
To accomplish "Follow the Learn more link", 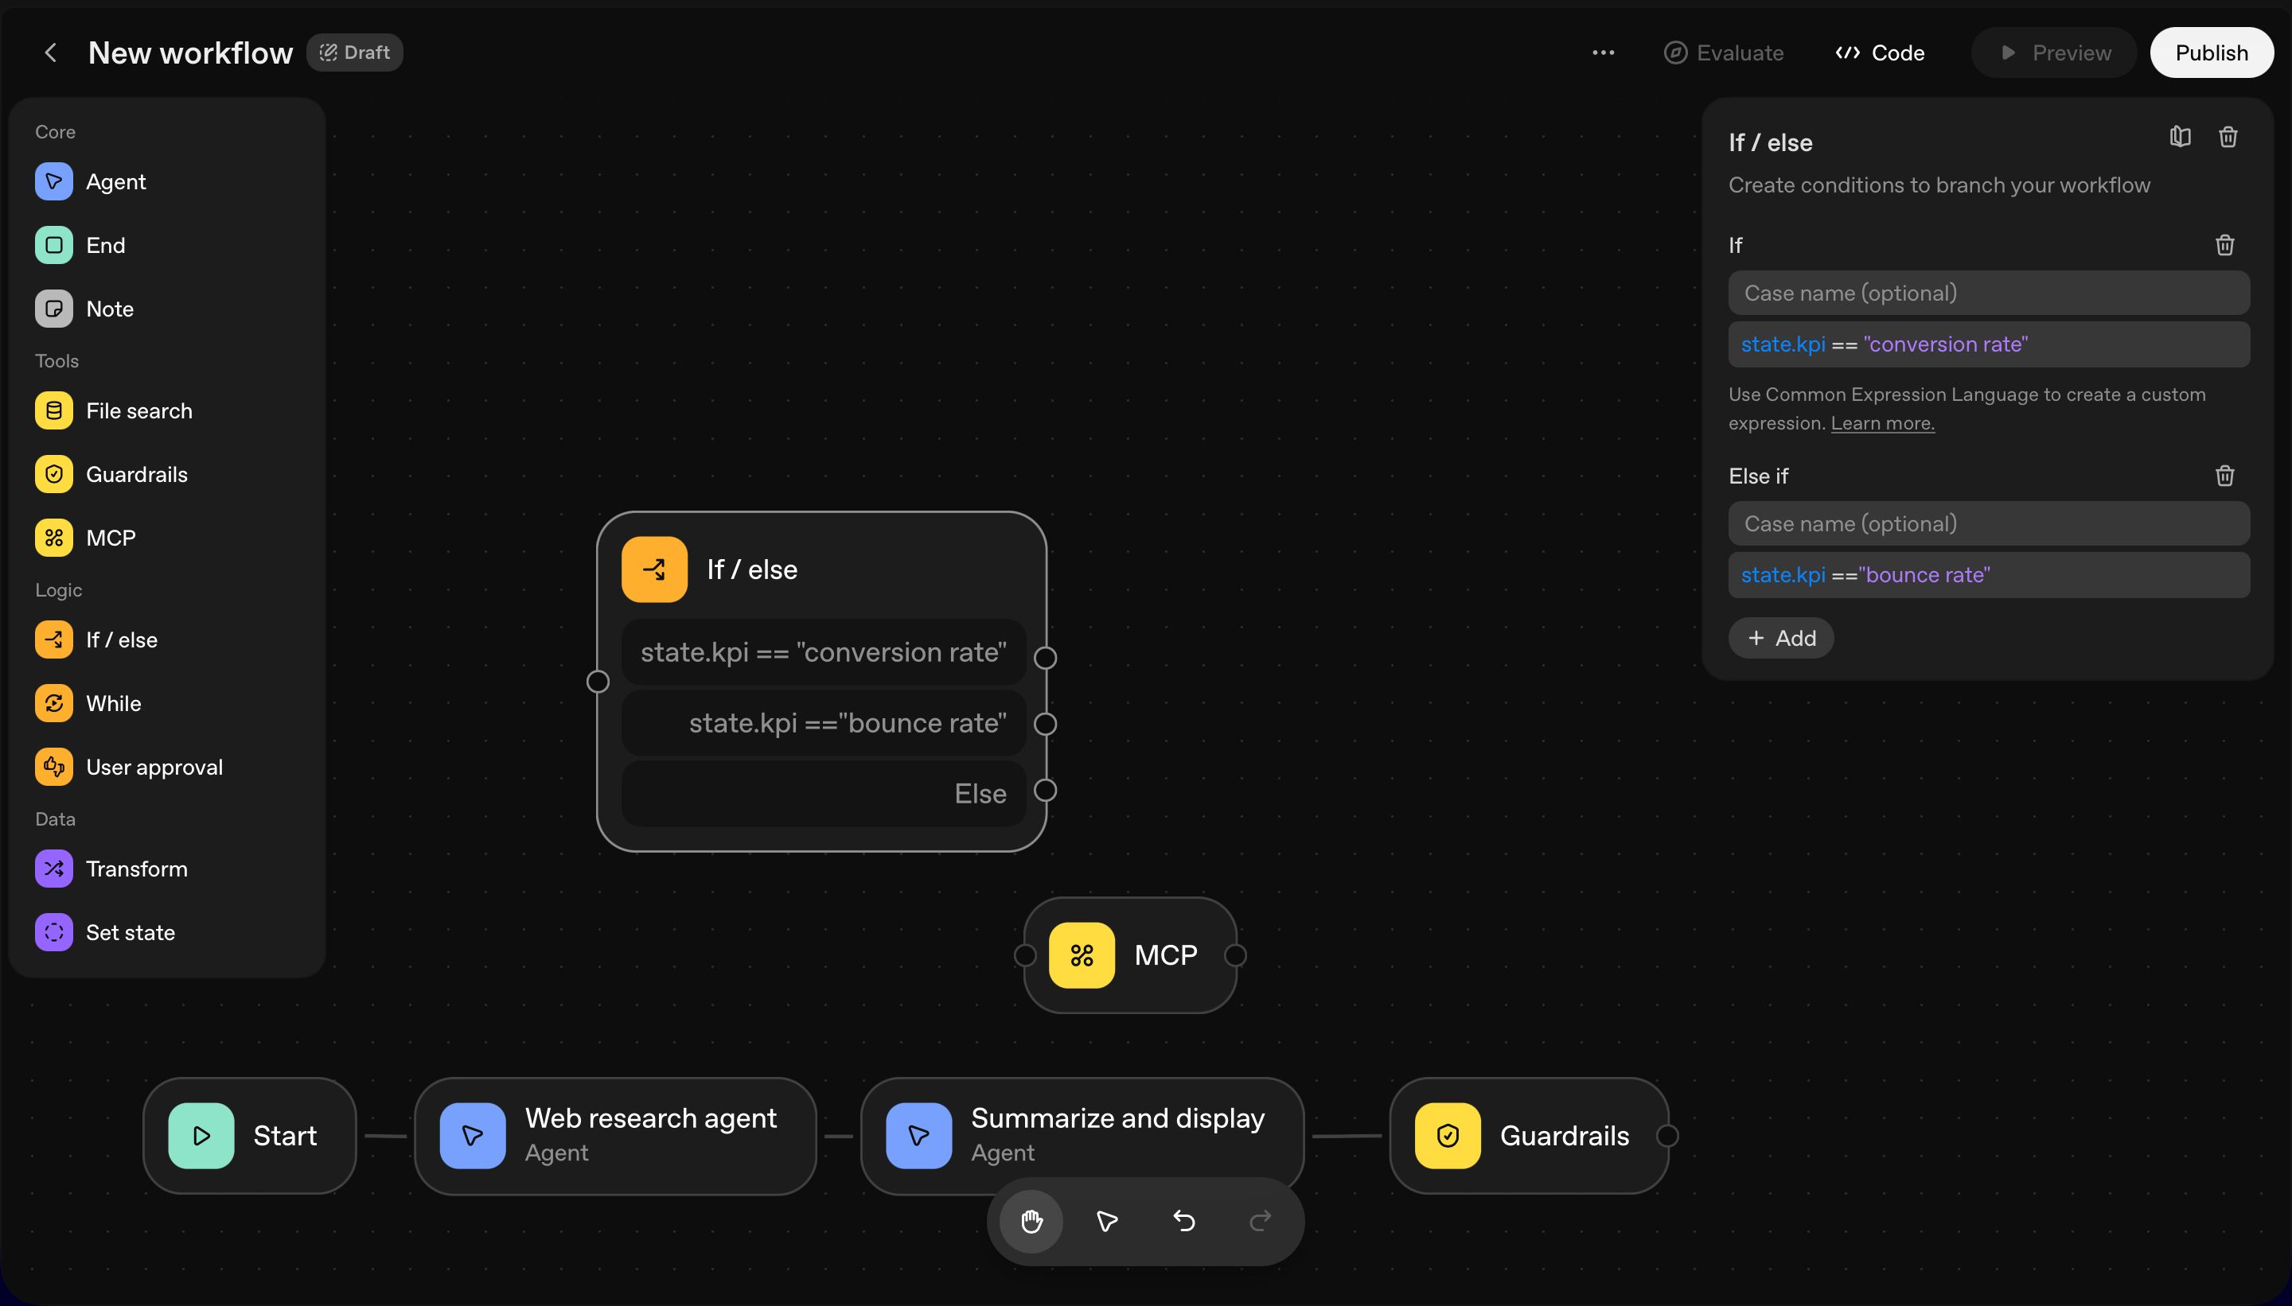I will 1882,423.
